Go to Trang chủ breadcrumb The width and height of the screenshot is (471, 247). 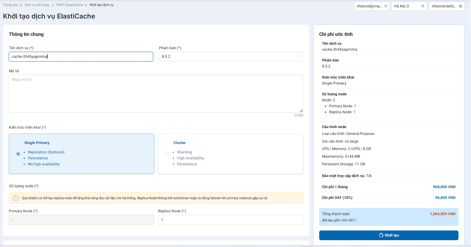(x=10, y=5)
